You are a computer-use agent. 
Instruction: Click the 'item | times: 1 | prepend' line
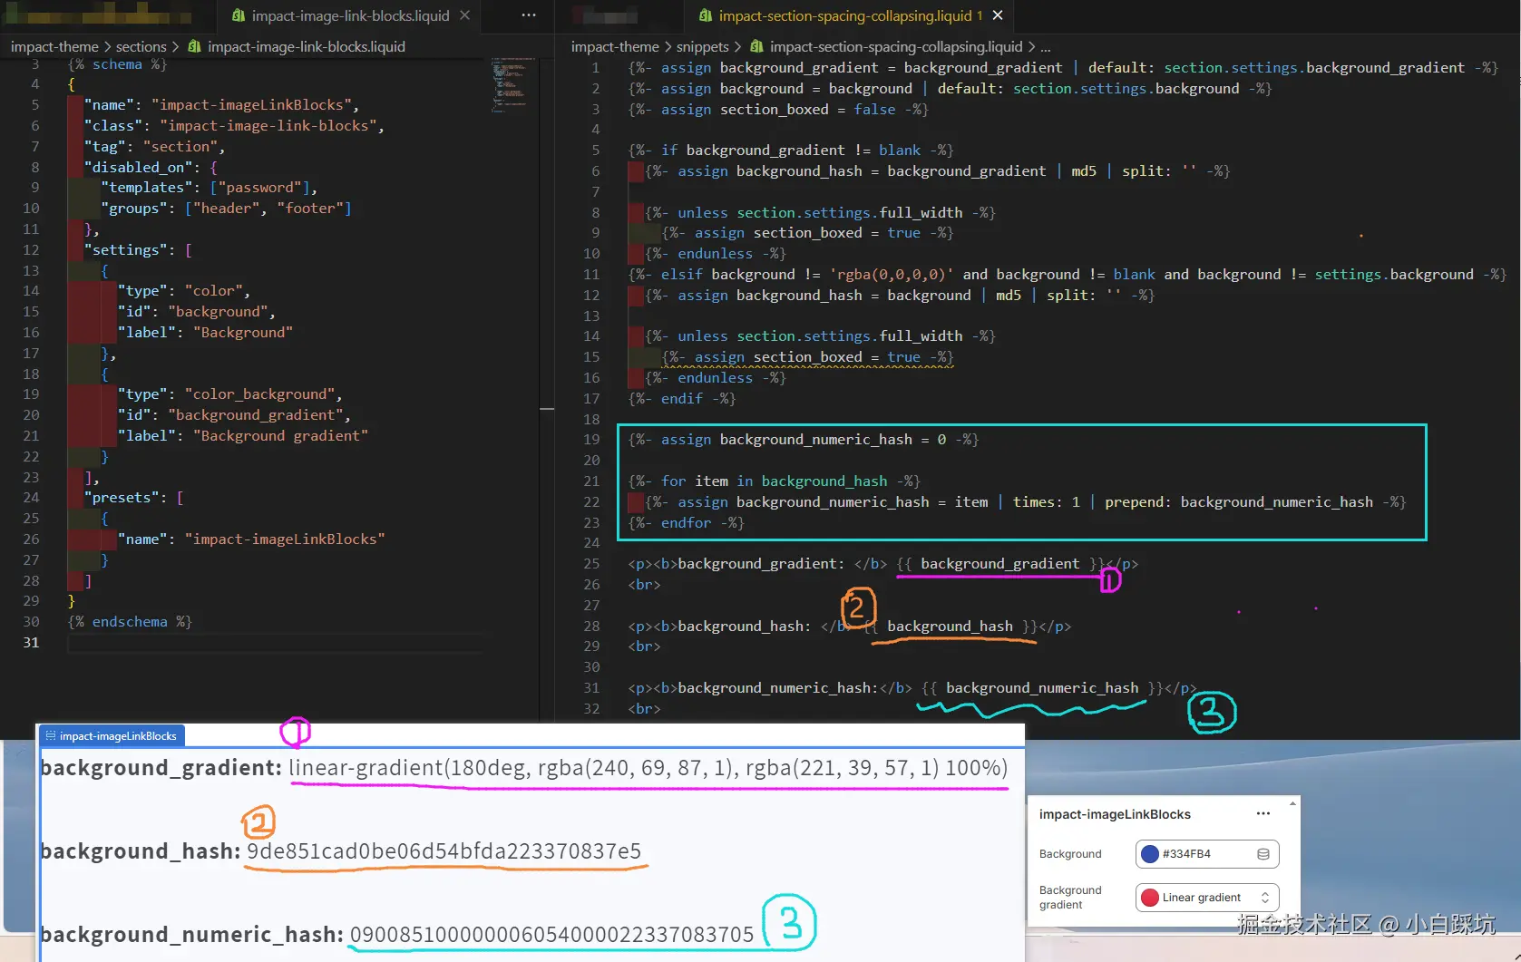pyautogui.click(x=1026, y=502)
